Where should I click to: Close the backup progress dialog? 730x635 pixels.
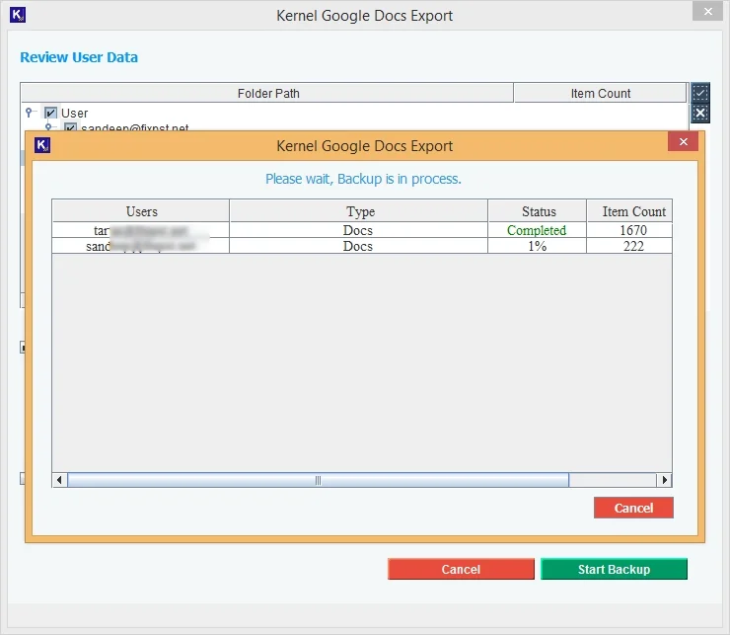pos(683,142)
